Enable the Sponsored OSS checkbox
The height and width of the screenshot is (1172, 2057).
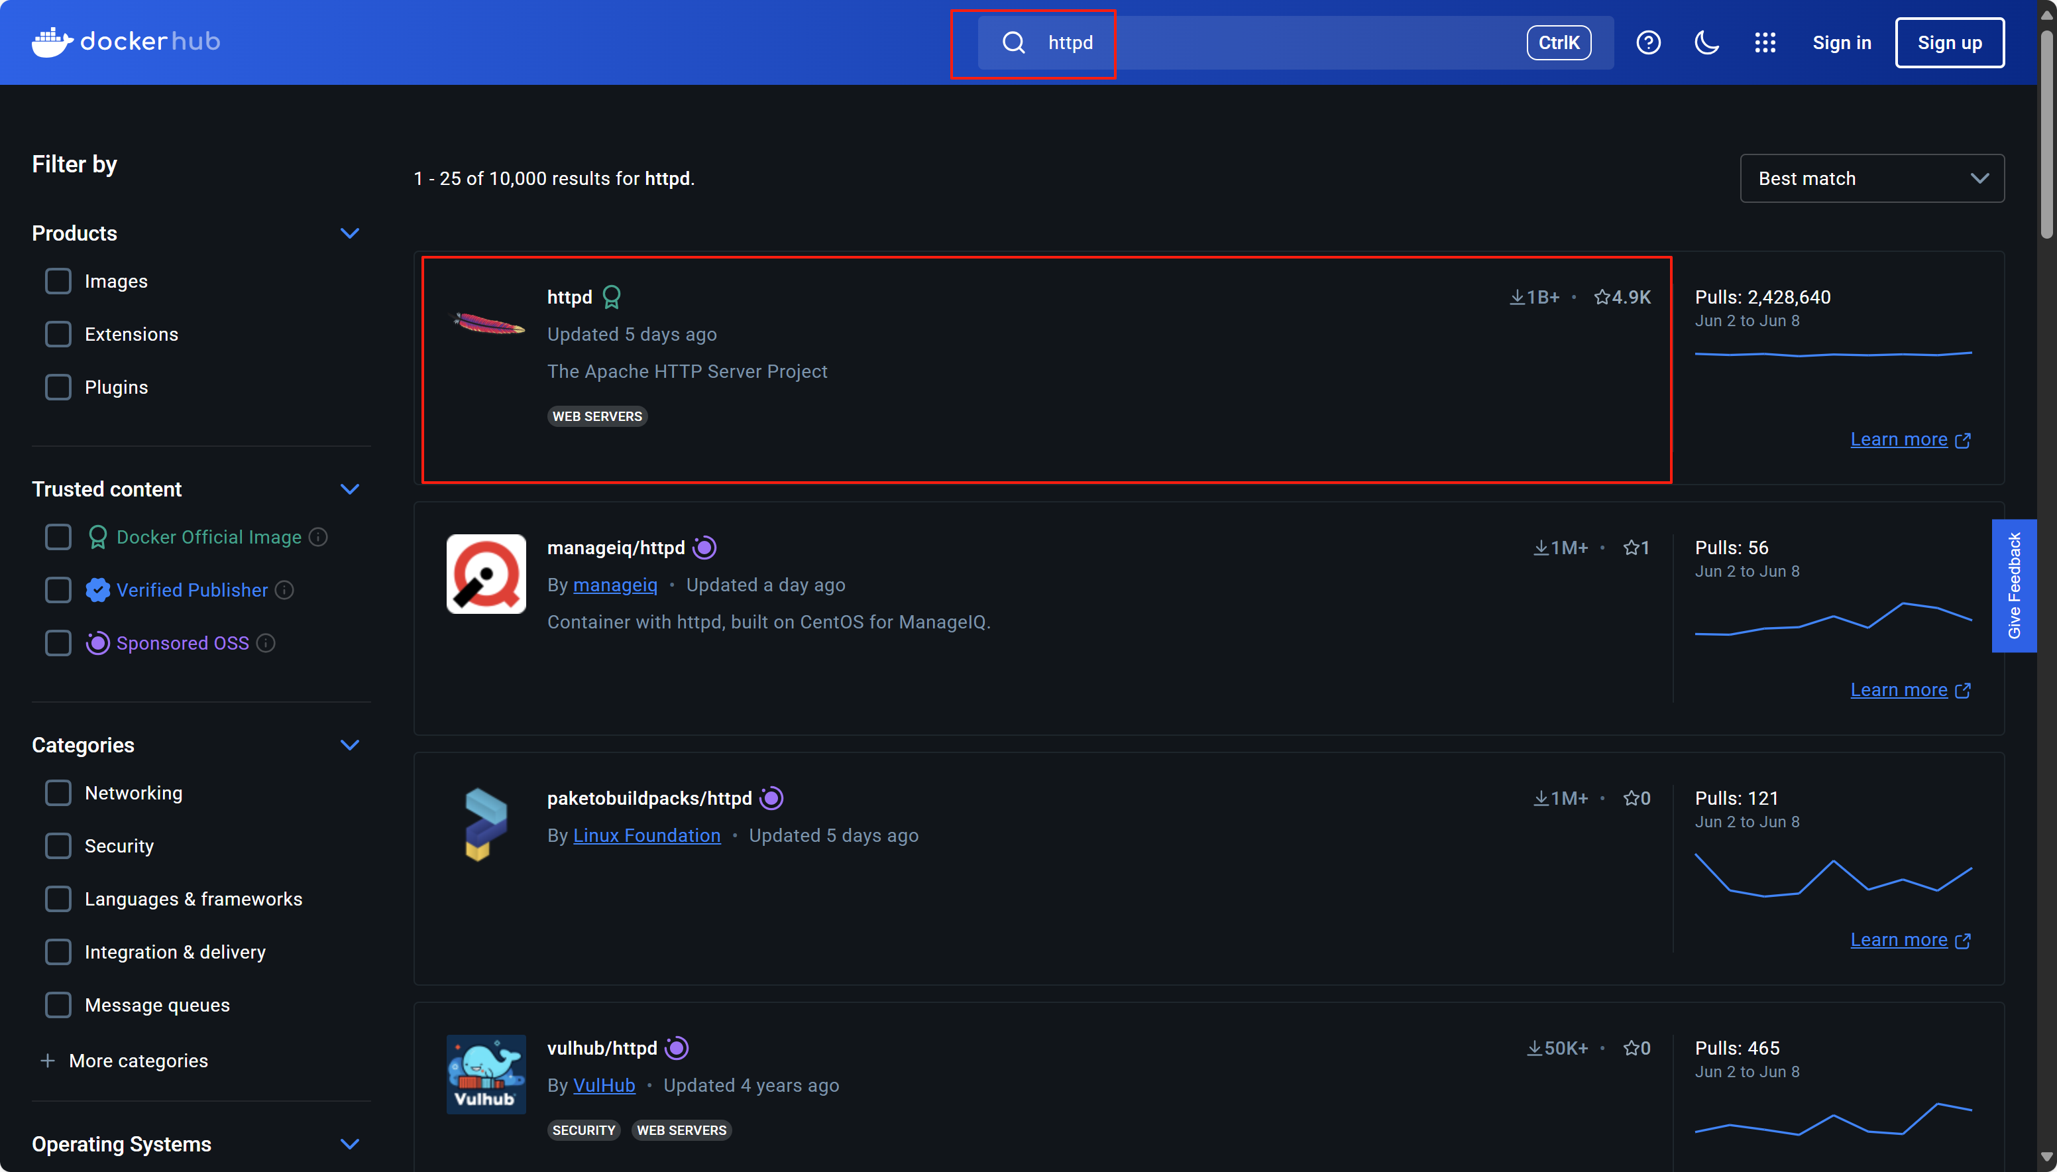coord(58,643)
